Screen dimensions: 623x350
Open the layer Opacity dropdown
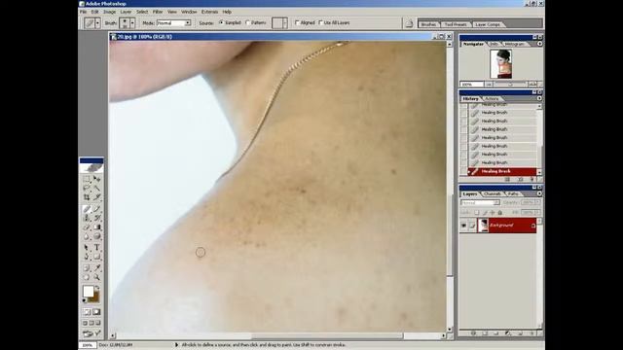(537, 202)
